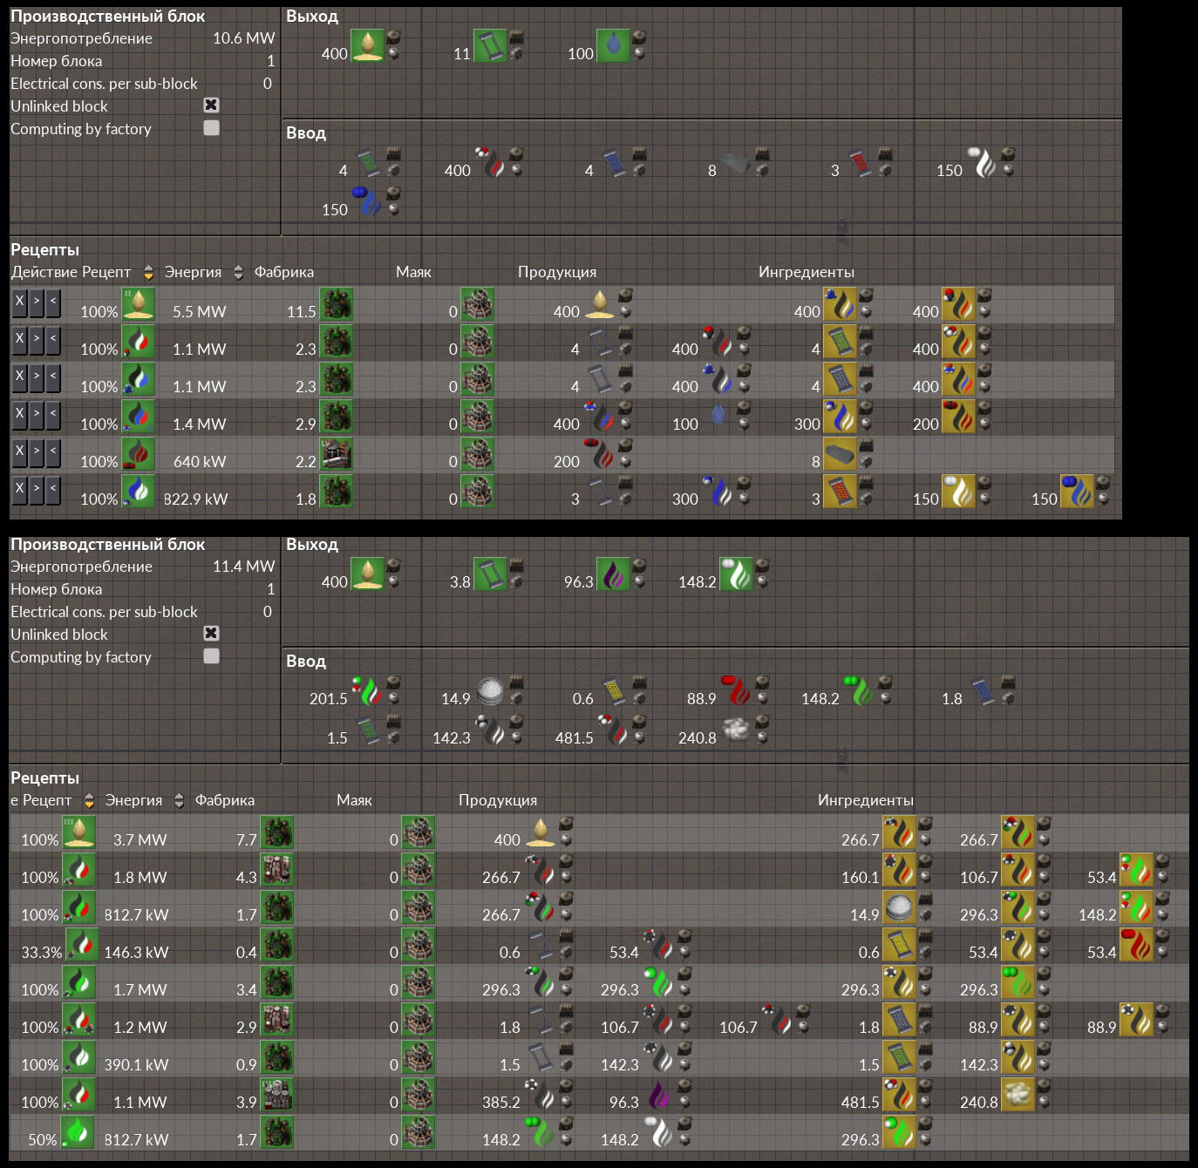Uncheck Unlinked block in the lower block
Image resolution: width=1198 pixels, height=1168 pixels.
[x=211, y=634]
